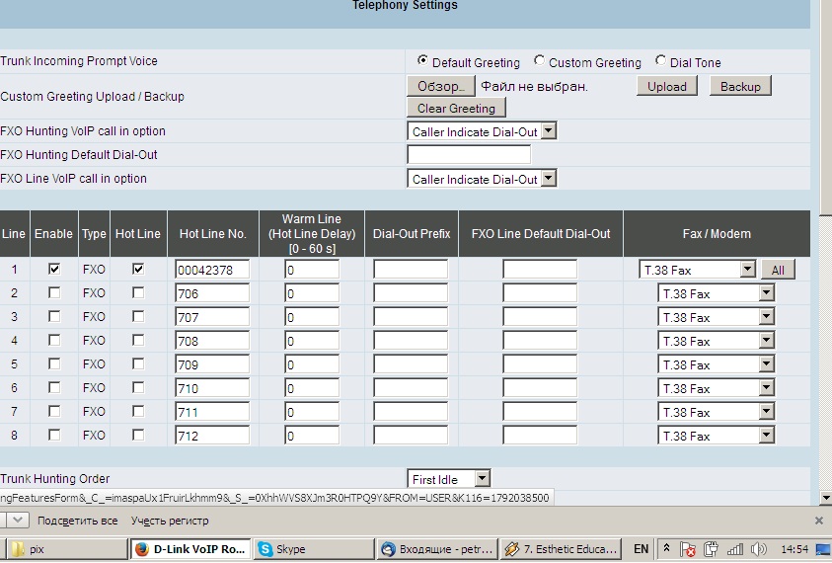Open the Esthetic Education taskbar item
The width and height of the screenshot is (832, 563).
coord(561,548)
